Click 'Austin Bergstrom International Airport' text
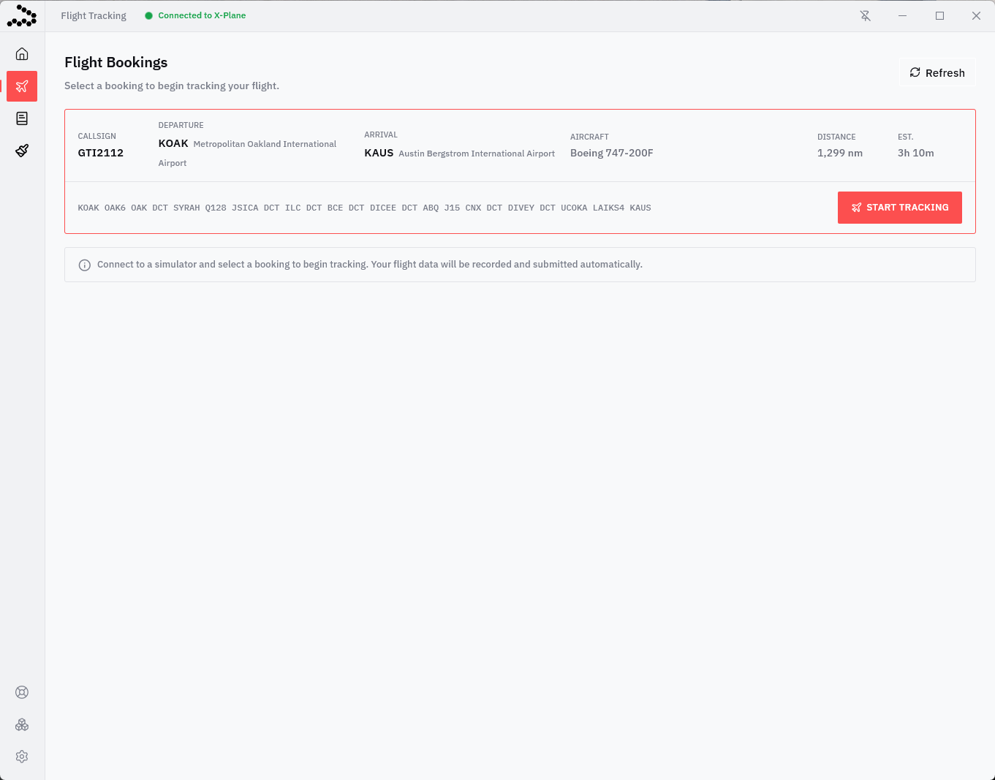995x780 pixels. click(477, 154)
